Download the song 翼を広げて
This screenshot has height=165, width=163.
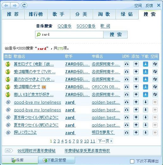(x=146, y=64)
